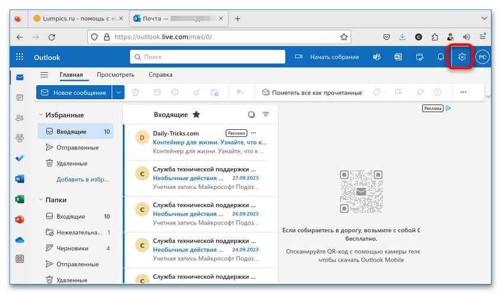Click the Поиск search field
The height and width of the screenshot is (294, 501).
click(207, 57)
